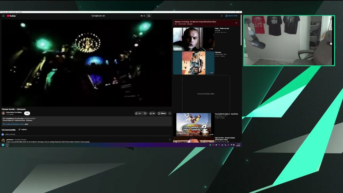
Task: Like the video with the thumbs-up button
Action: click(x=138, y=113)
